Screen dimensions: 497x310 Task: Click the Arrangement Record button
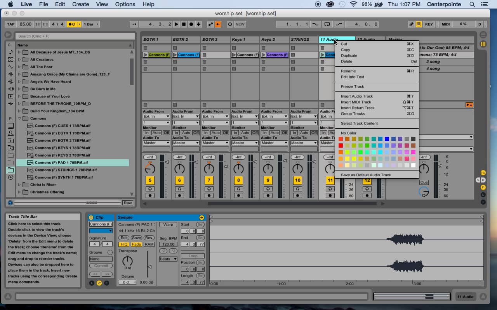(191, 24)
